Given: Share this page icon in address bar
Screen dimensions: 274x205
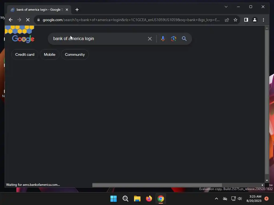Looking at the screenshot, I should pos(227,20).
